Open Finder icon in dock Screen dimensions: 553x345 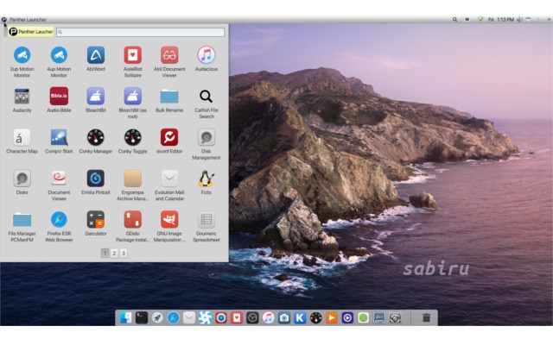pos(126,318)
